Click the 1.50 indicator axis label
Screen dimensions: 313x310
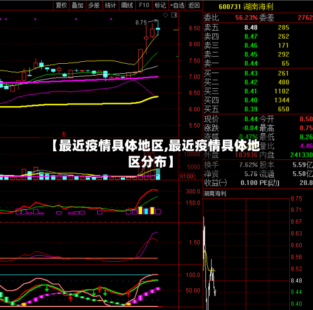194,242
